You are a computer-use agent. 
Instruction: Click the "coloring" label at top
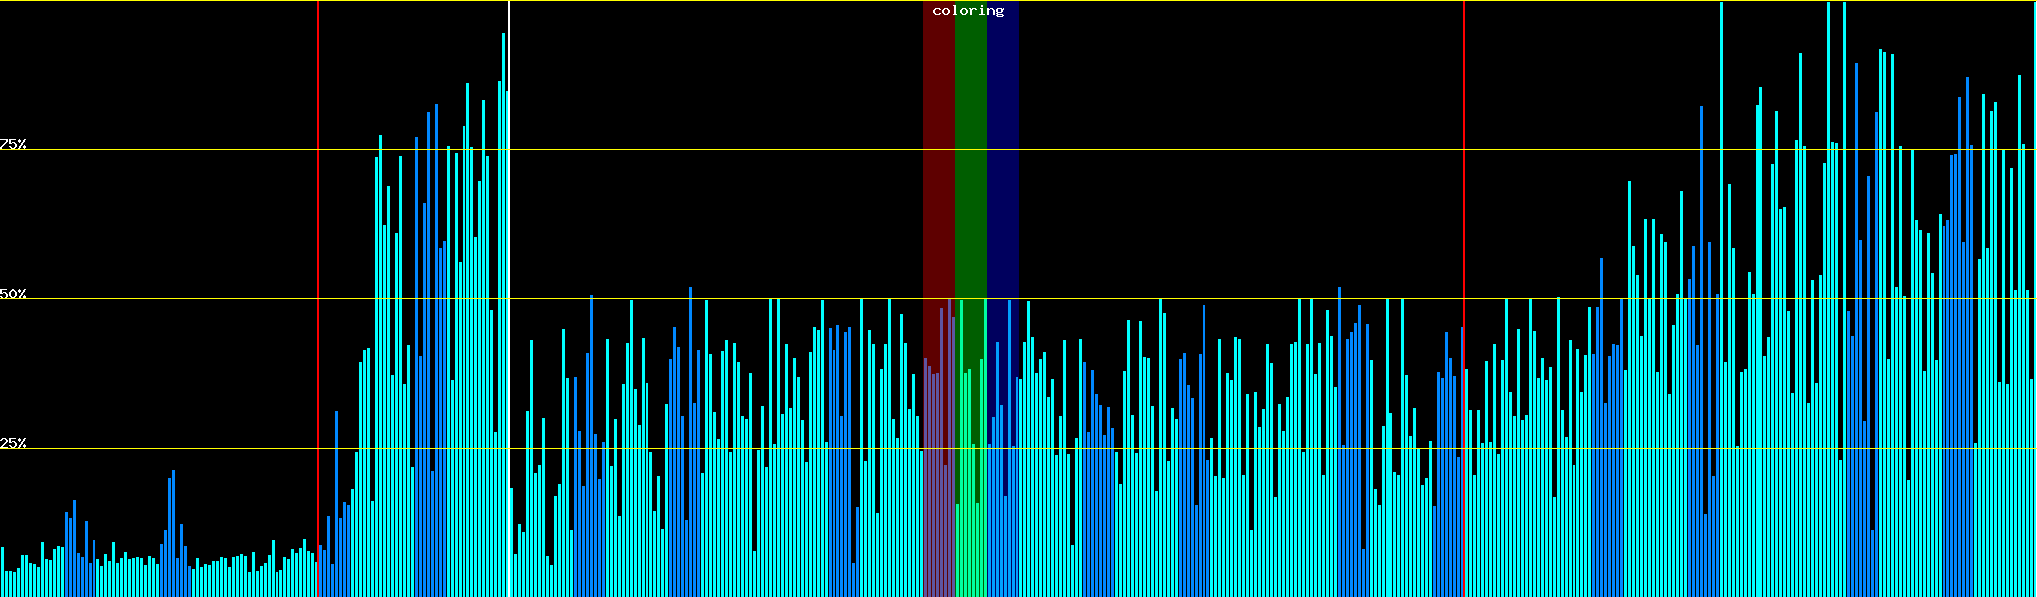(x=968, y=11)
